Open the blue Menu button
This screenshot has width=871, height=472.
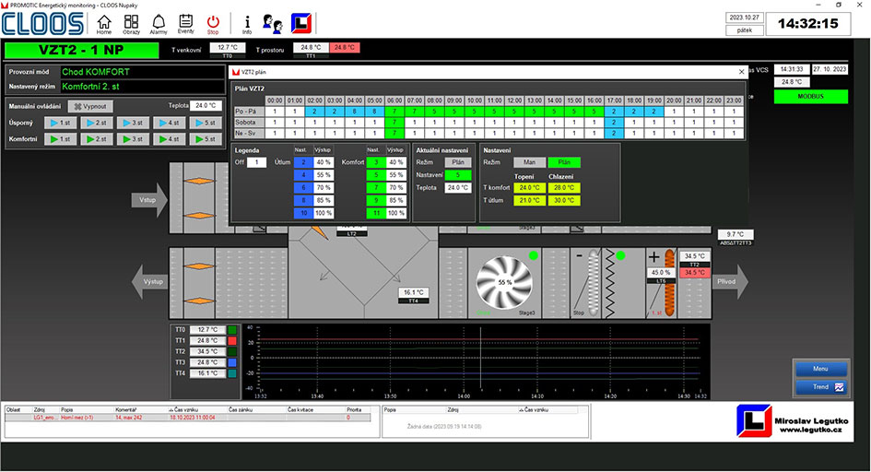819,369
